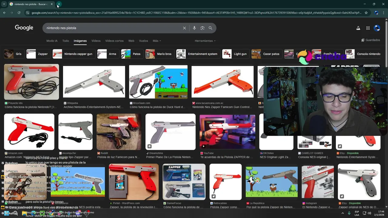The height and width of the screenshot is (218, 388).
Task: Open a new browser tab
Action: (59, 4)
